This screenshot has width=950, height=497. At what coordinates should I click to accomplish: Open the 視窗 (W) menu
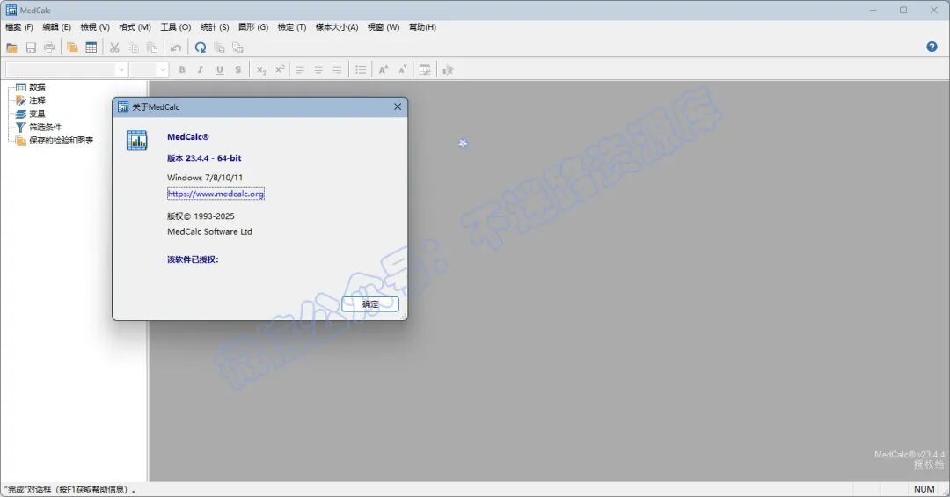tap(384, 27)
